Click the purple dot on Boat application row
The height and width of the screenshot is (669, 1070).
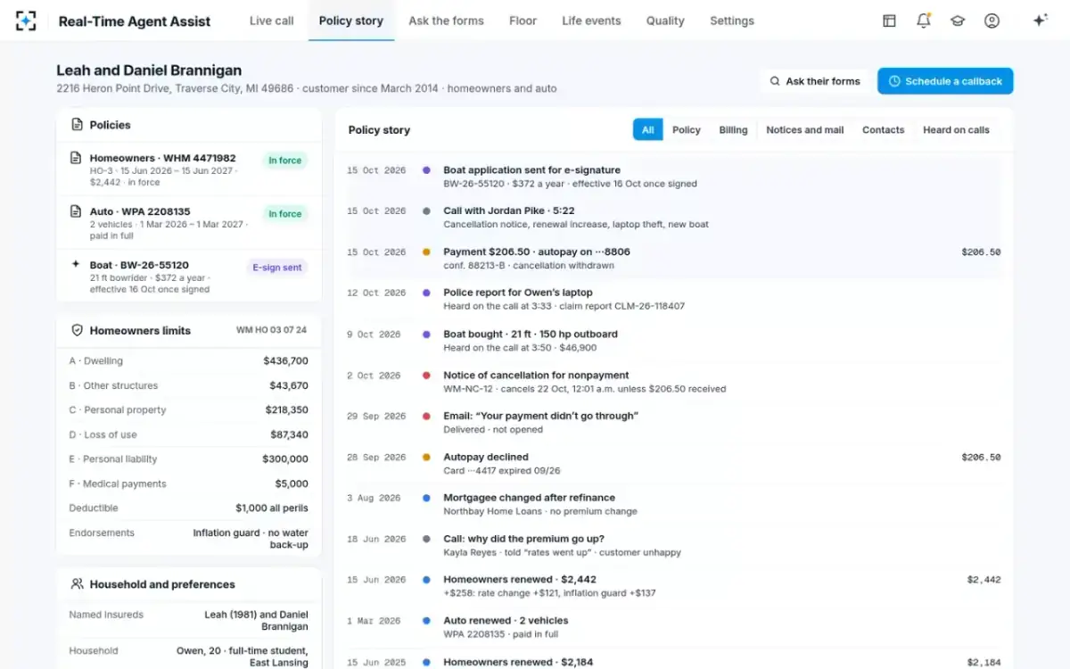pos(426,169)
